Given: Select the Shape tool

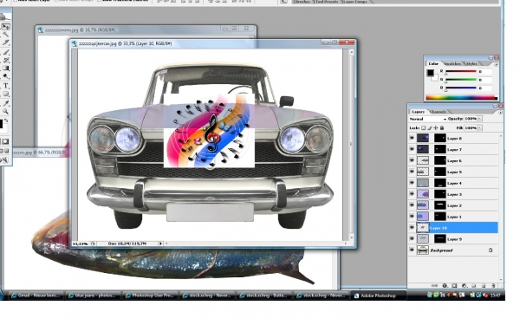Looking at the screenshot, I should point(6,94).
